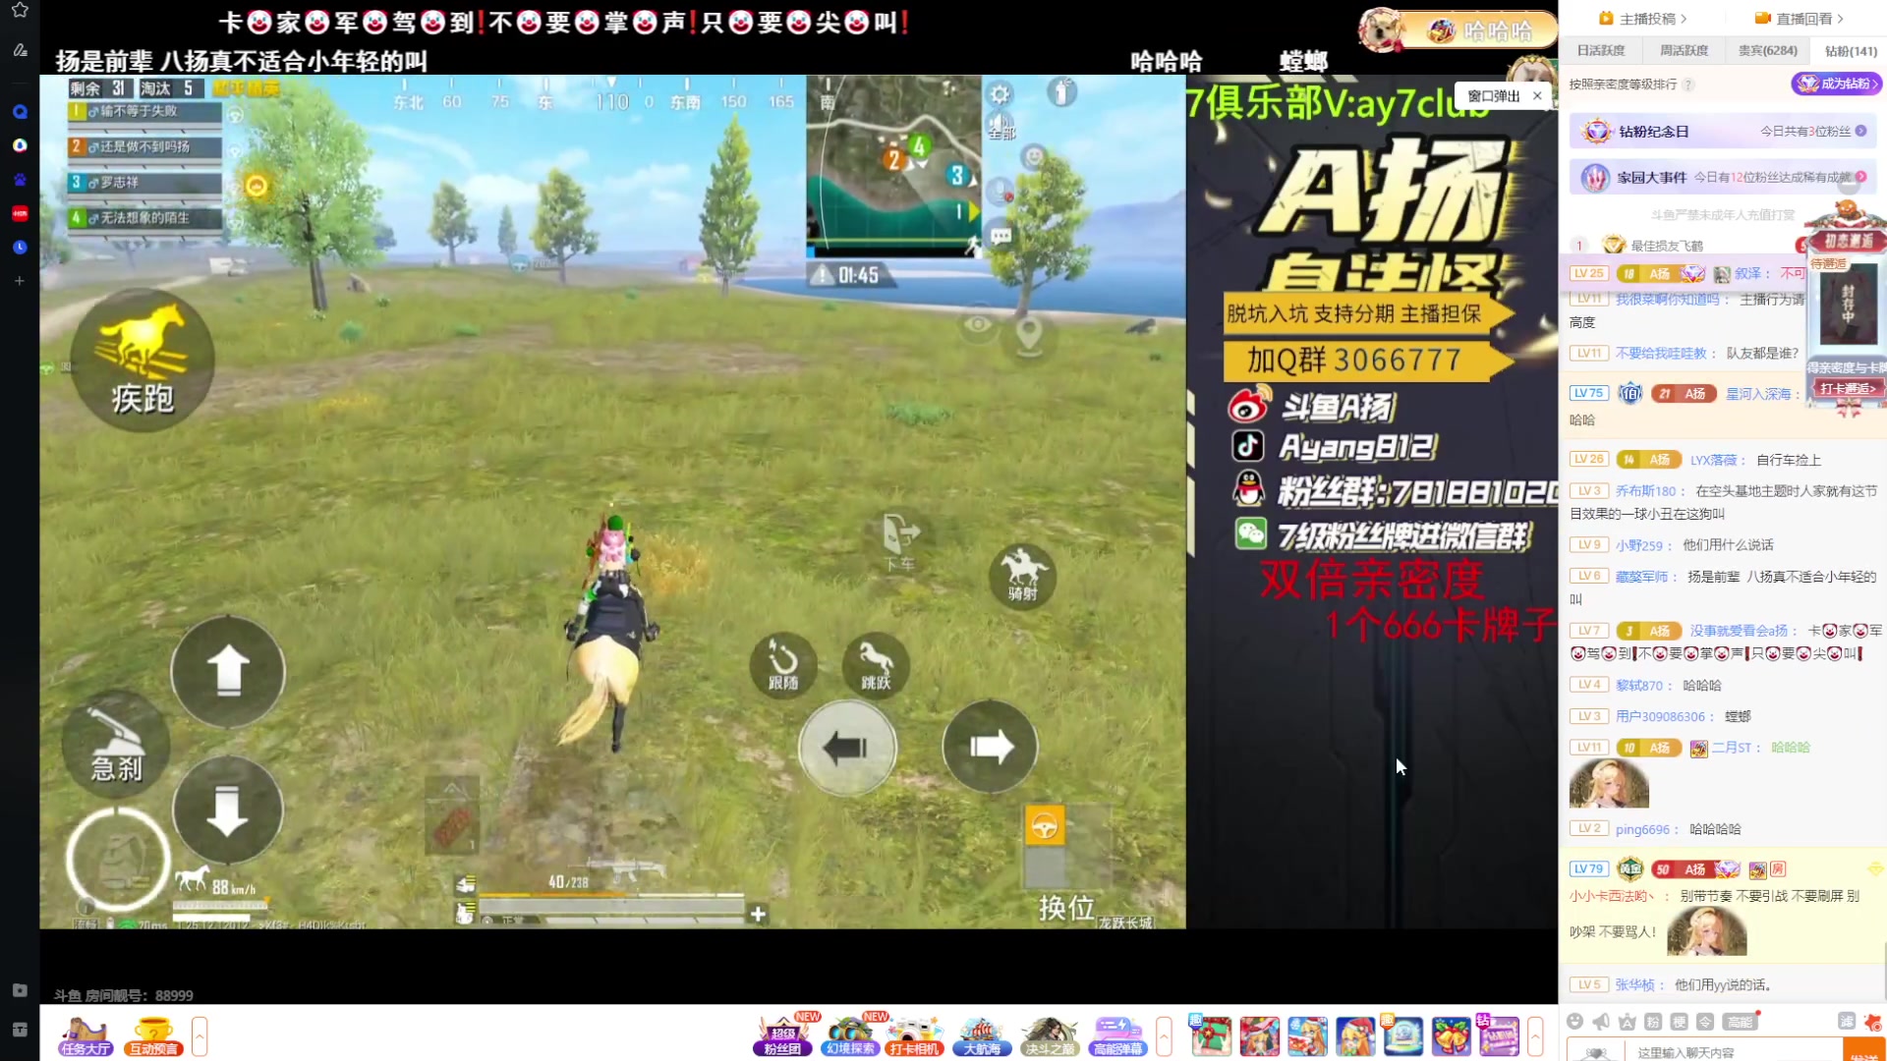Click the orange send button beside chat input
This screenshot has height=1061, width=1887.
click(x=1863, y=1050)
